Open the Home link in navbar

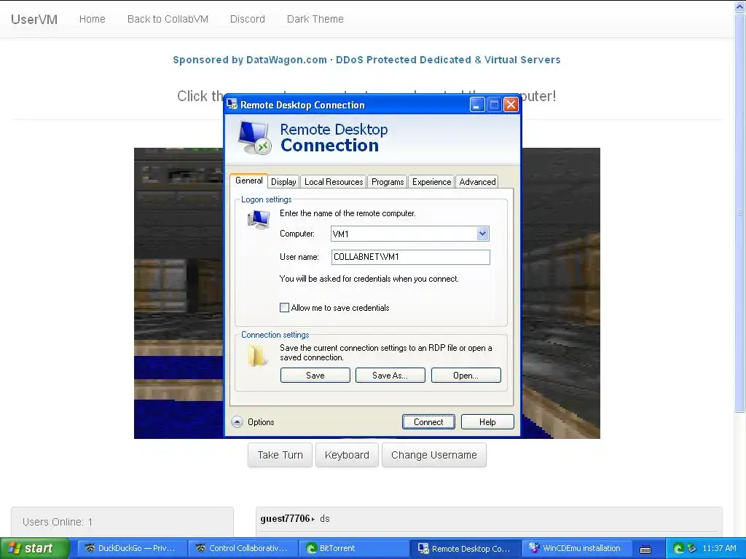click(93, 19)
